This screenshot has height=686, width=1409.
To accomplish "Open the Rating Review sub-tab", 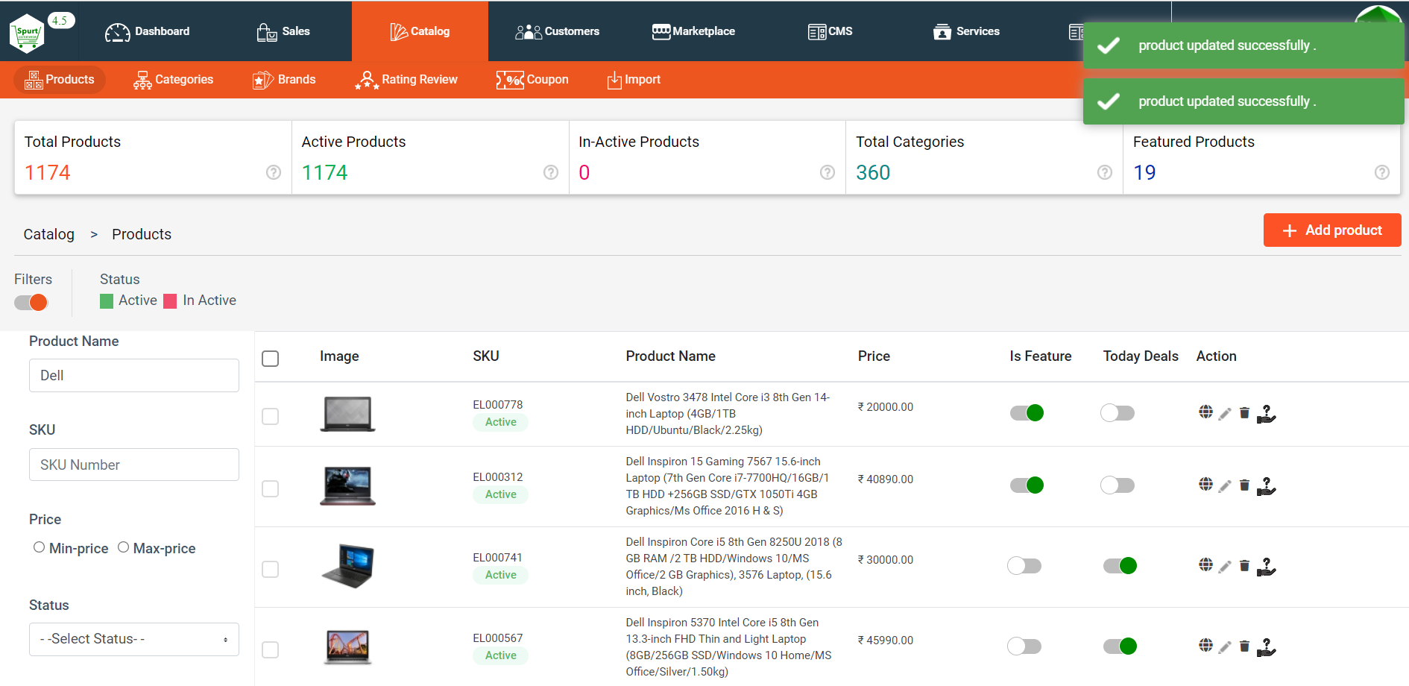I will click(x=406, y=80).
